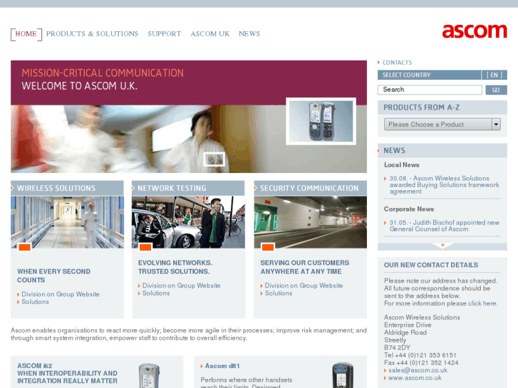Click 'Tel +44 (0)121 353 6151' text
Image resolution: width=518 pixels, height=388 pixels.
click(x=420, y=355)
